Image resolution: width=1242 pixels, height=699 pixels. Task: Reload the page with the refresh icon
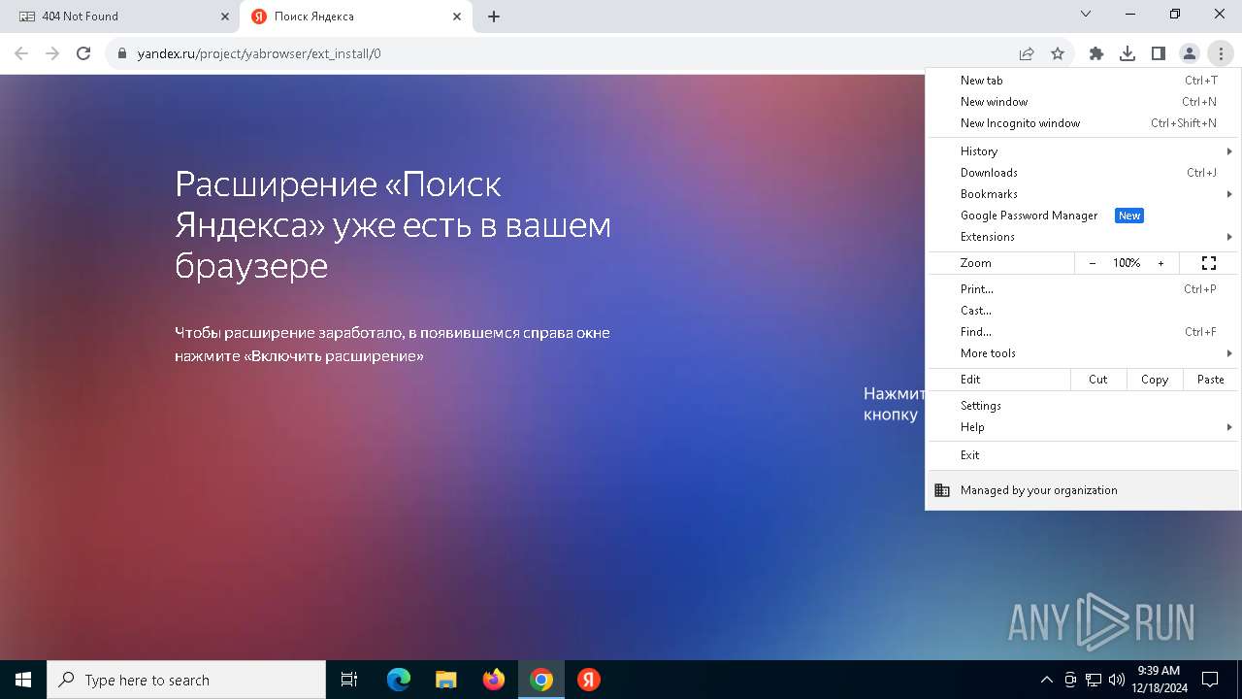click(83, 53)
